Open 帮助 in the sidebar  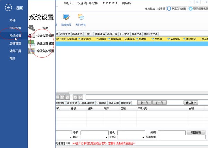point(12,58)
